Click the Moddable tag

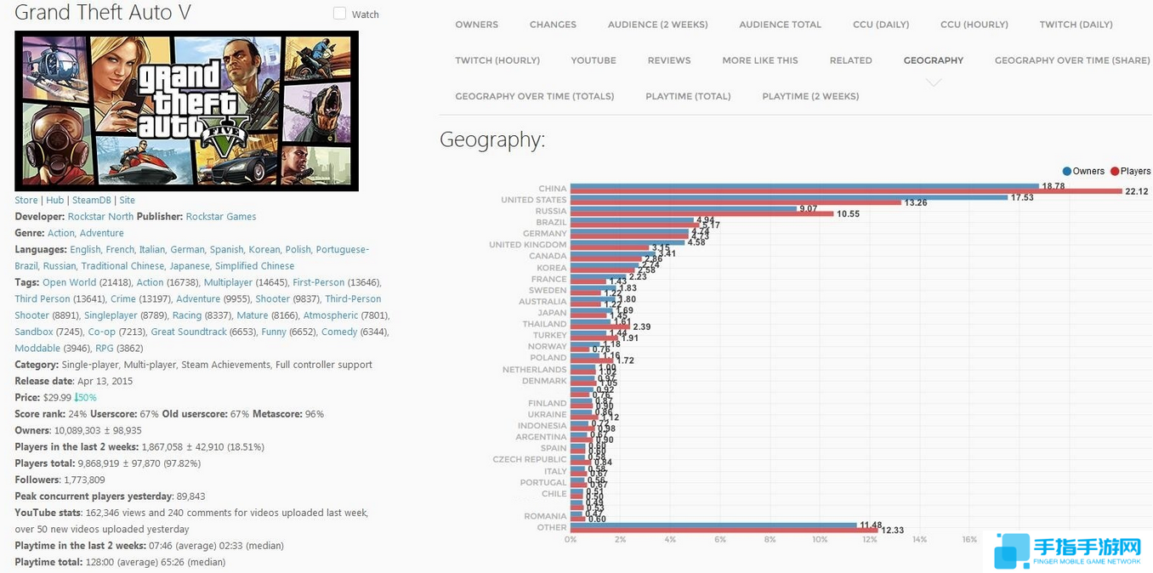(37, 349)
